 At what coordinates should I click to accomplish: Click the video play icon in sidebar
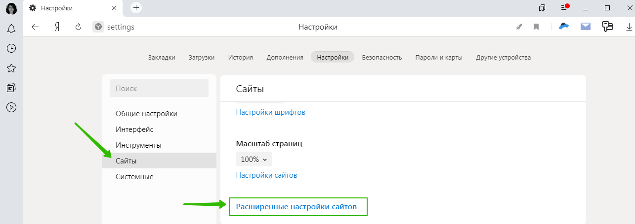11,107
